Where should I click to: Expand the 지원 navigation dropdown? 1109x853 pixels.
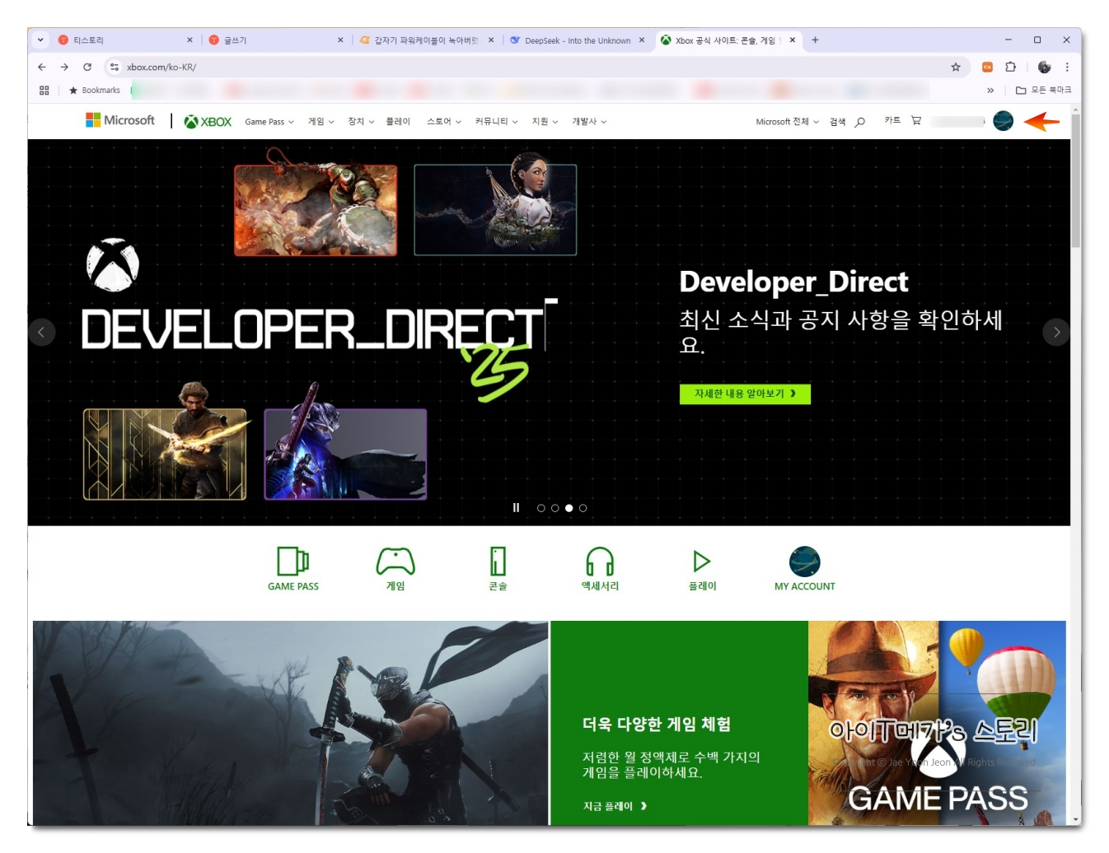(545, 122)
